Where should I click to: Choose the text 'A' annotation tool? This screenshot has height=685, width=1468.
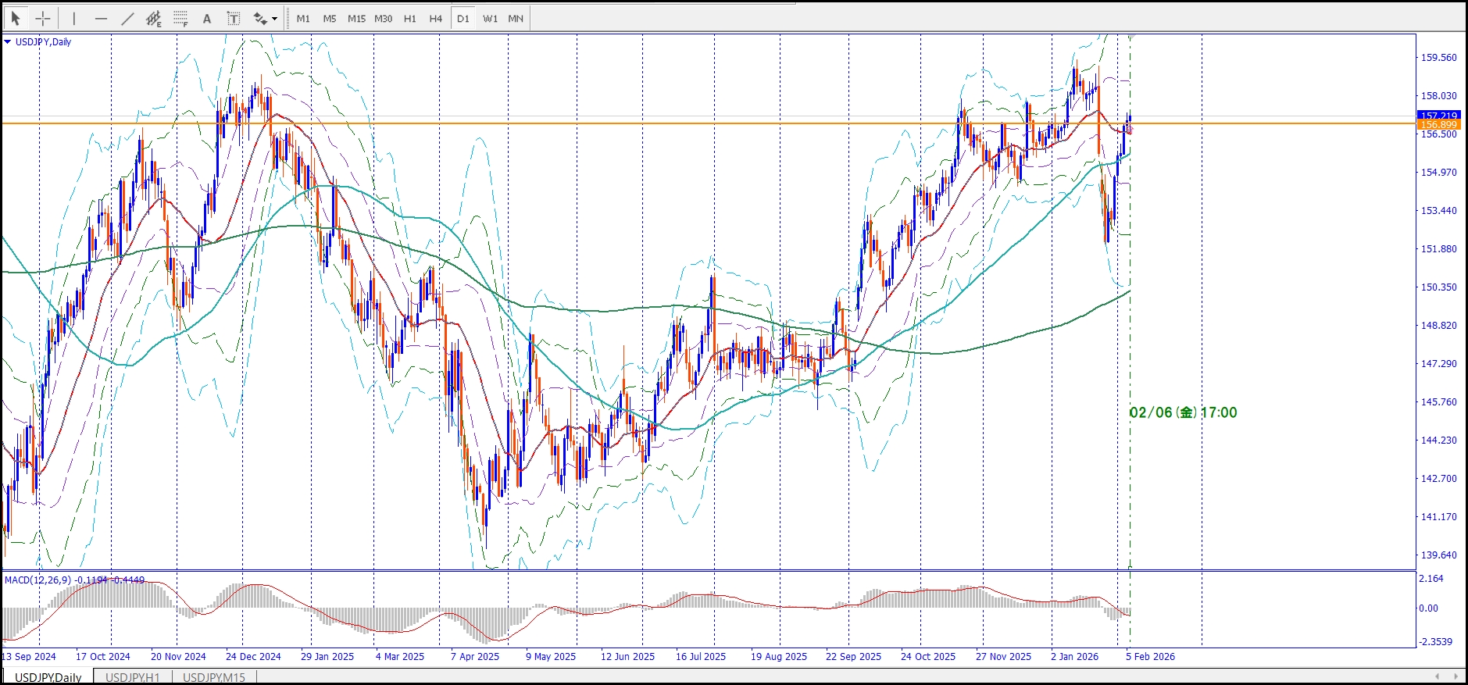tap(207, 18)
